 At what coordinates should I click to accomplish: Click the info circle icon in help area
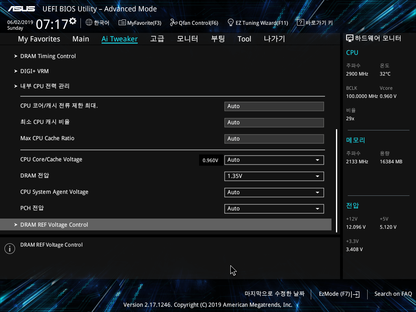point(10,249)
